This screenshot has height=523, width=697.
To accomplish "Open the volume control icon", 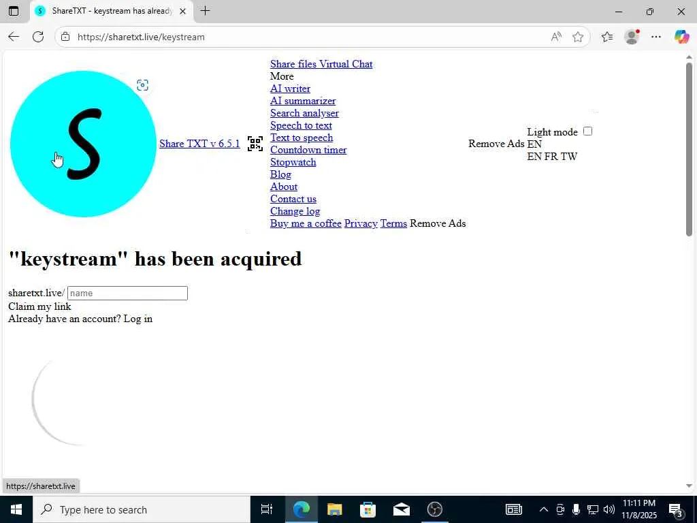I will coord(609,509).
